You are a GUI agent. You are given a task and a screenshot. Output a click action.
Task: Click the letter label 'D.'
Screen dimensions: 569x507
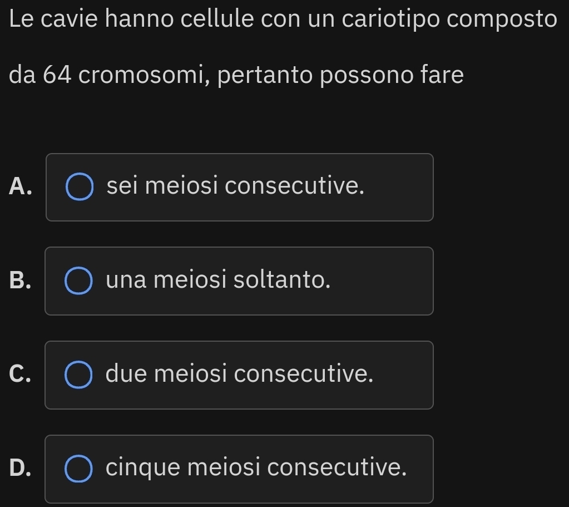21,469
